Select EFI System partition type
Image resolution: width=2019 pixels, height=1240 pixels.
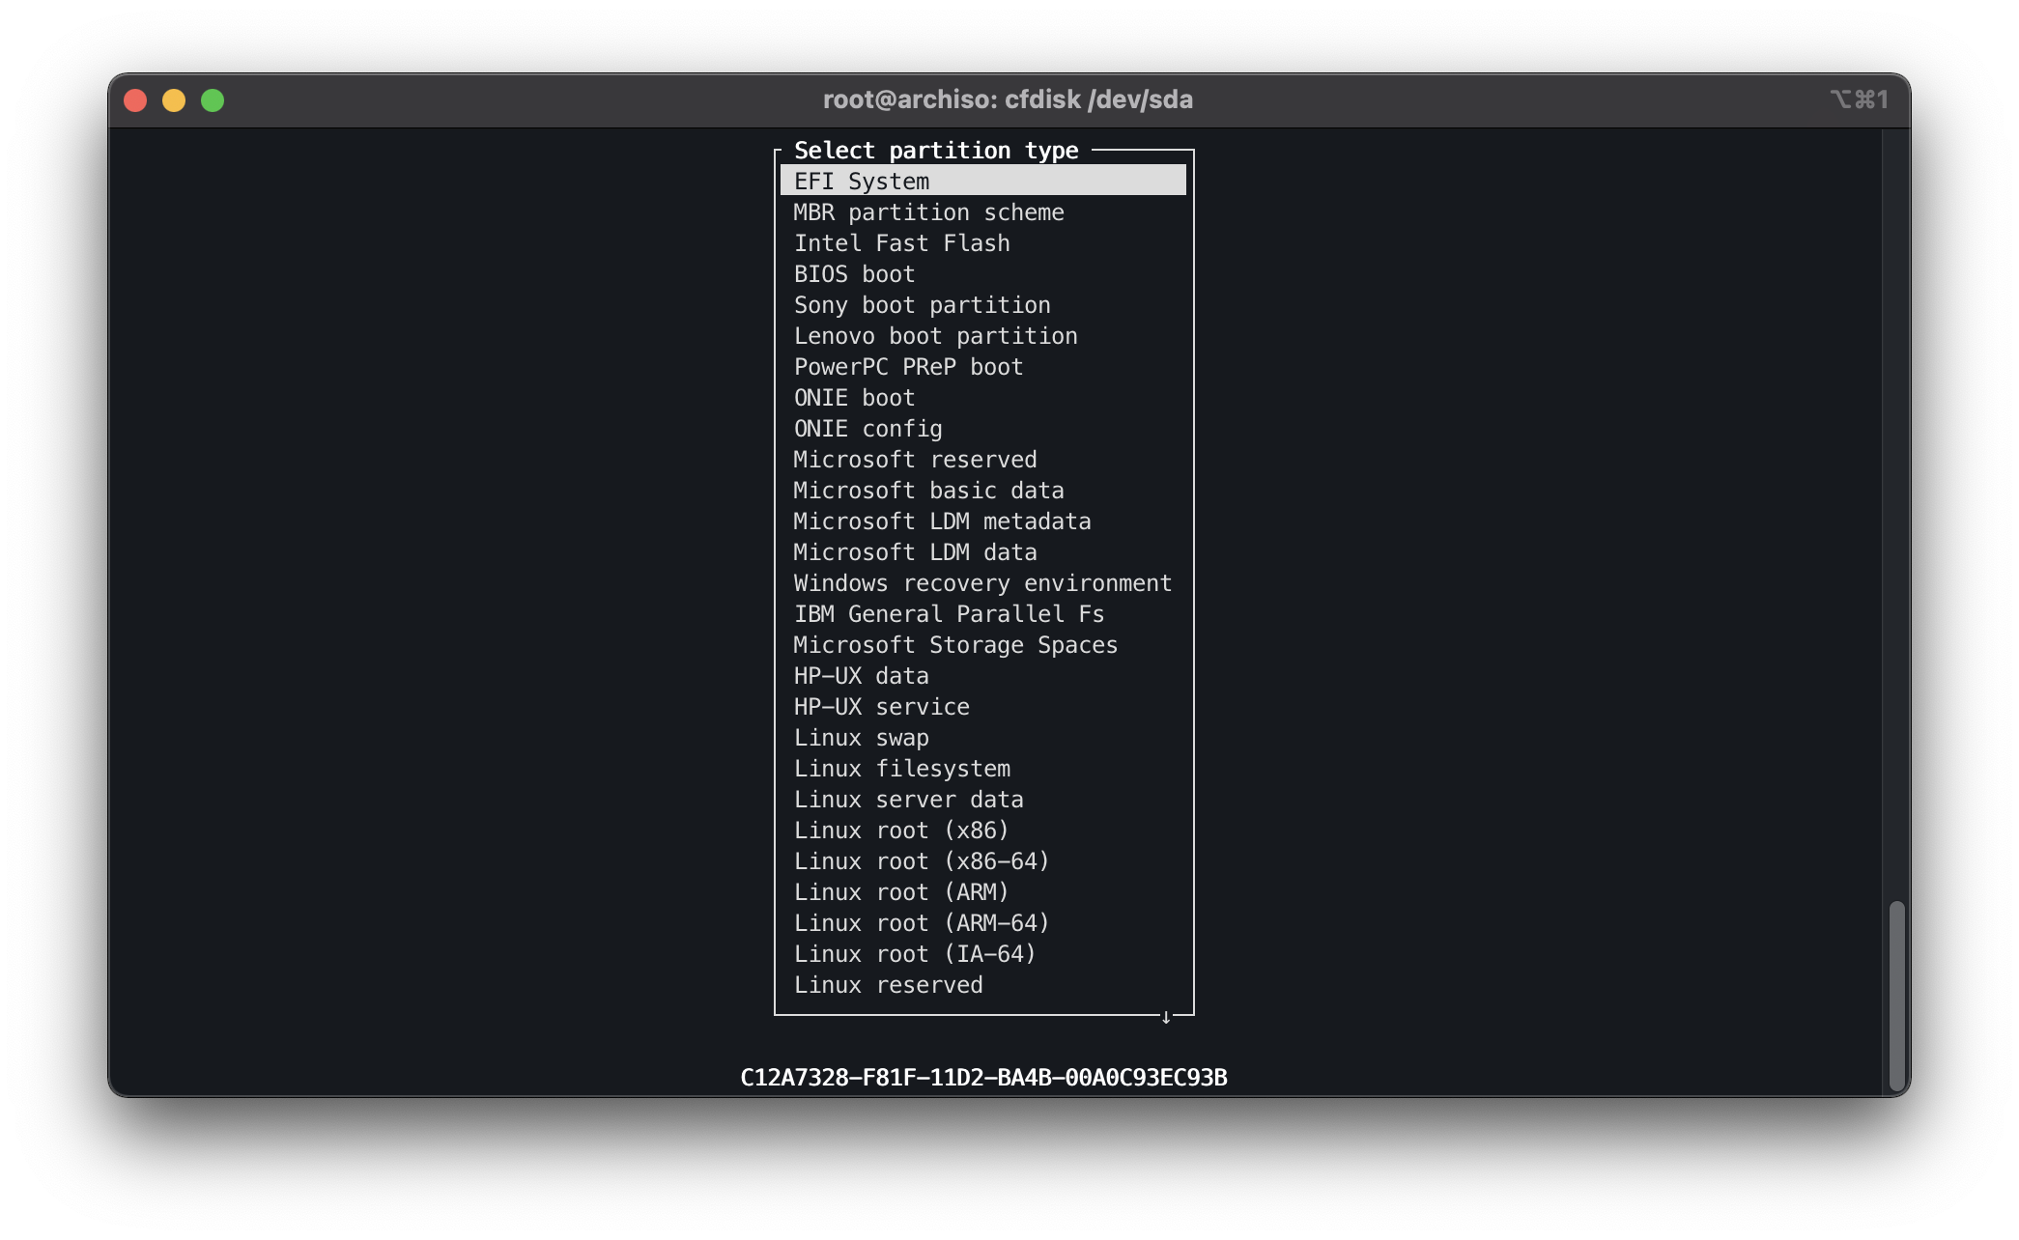click(982, 181)
